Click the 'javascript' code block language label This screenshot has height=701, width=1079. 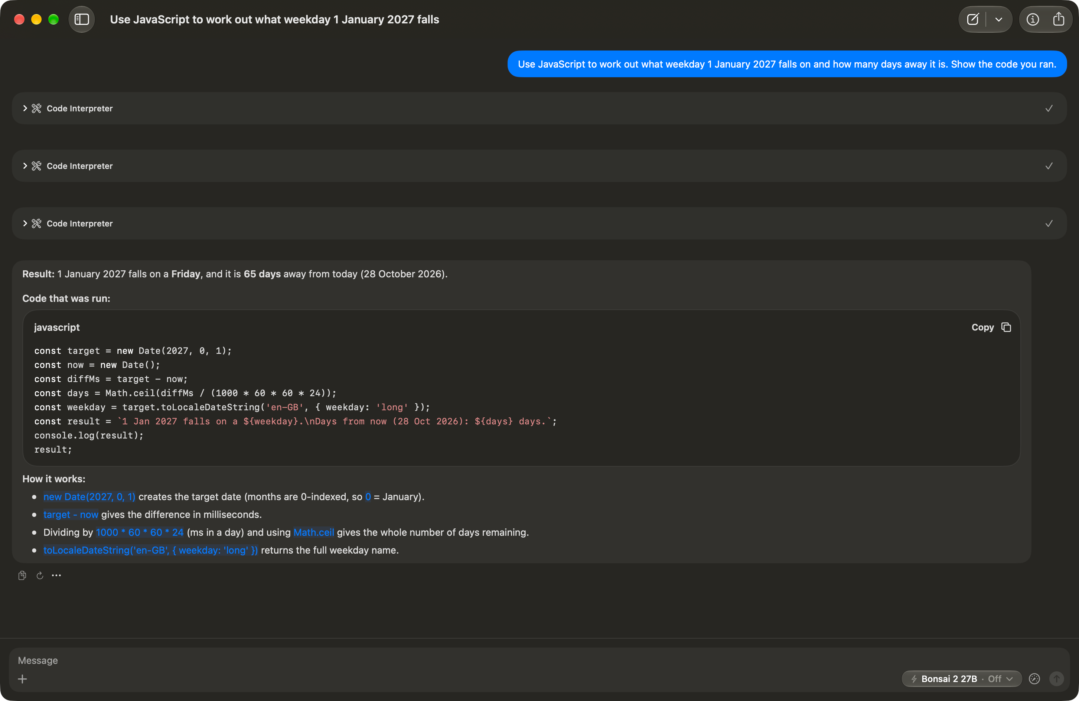pyautogui.click(x=57, y=327)
